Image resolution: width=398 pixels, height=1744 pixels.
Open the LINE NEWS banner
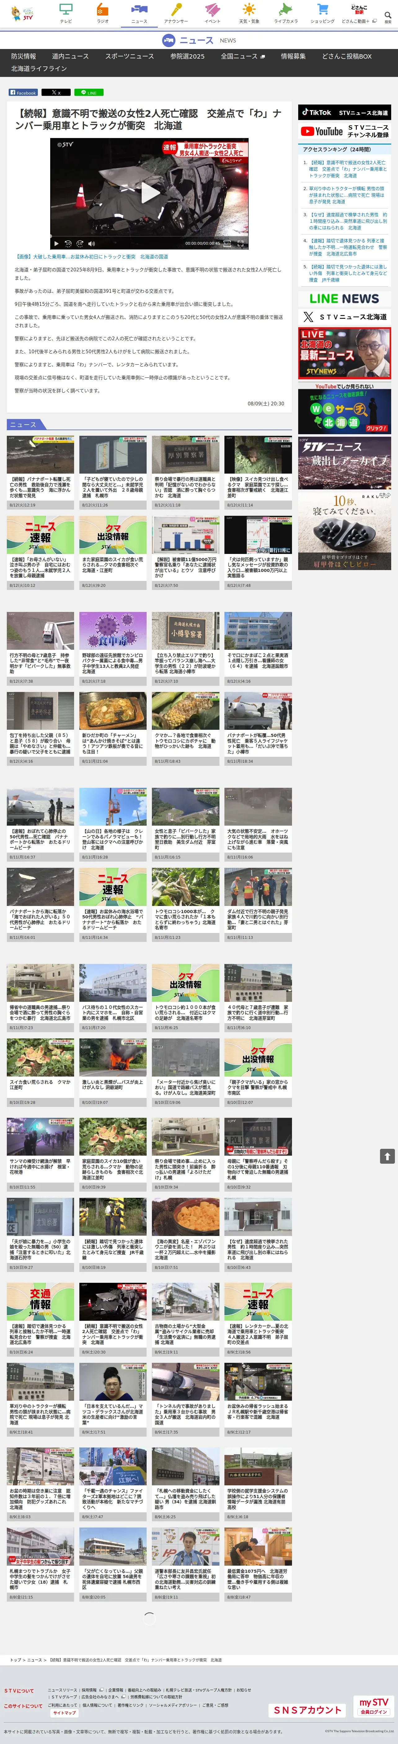tap(344, 299)
